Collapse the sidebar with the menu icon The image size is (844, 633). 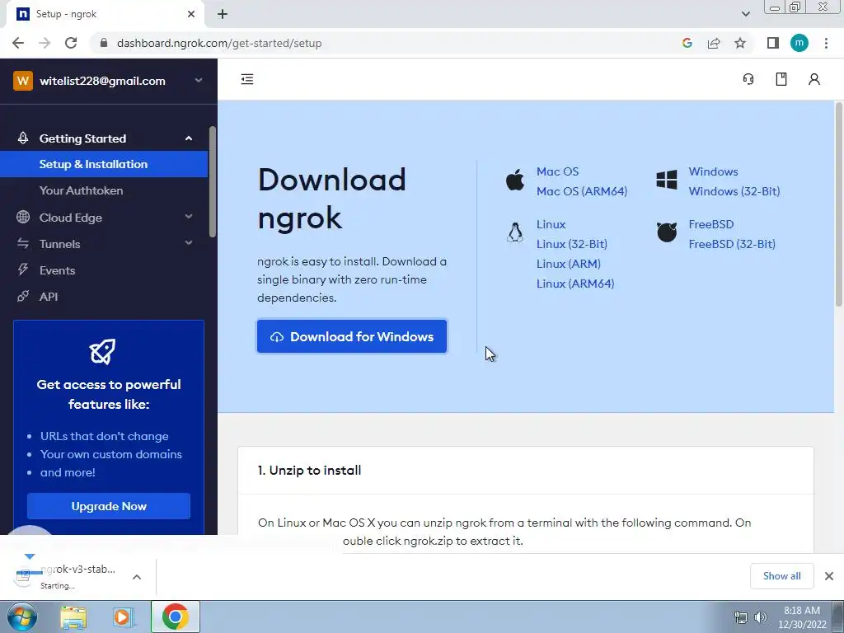click(x=247, y=79)
